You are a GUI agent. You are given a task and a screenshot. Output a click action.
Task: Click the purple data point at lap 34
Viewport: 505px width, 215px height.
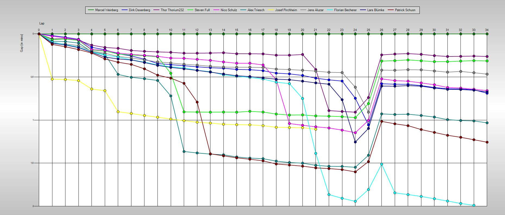click(487, 56)
